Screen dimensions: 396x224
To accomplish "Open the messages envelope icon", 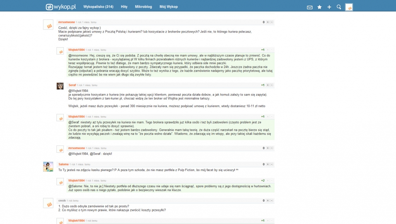I will tap(309, 7).
